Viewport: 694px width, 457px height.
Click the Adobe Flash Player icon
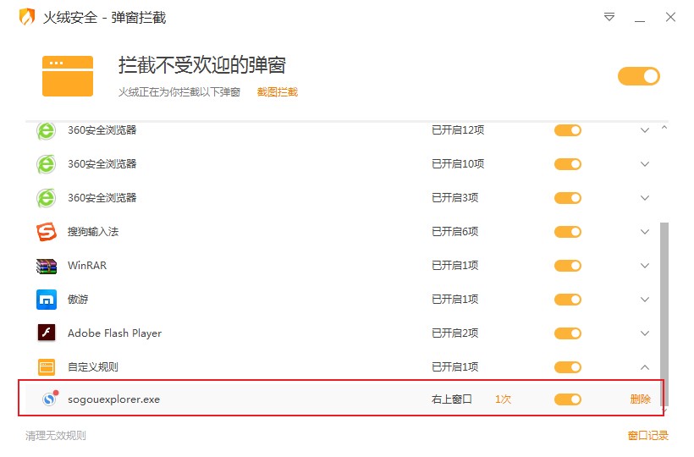pos(46,333)
